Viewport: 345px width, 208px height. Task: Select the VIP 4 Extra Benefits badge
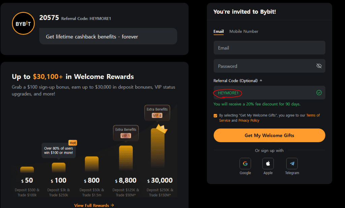pyautogui.click(x=157, y=113)
